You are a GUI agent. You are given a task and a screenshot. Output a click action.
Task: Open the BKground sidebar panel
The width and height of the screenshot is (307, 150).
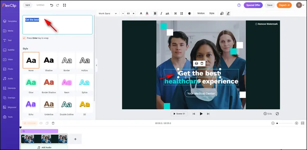[10, 107]
